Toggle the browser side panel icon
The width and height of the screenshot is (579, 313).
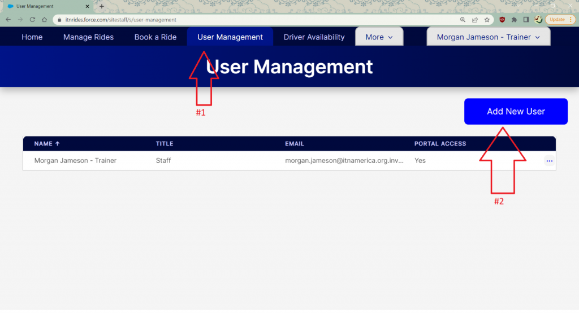click(526, 19)
